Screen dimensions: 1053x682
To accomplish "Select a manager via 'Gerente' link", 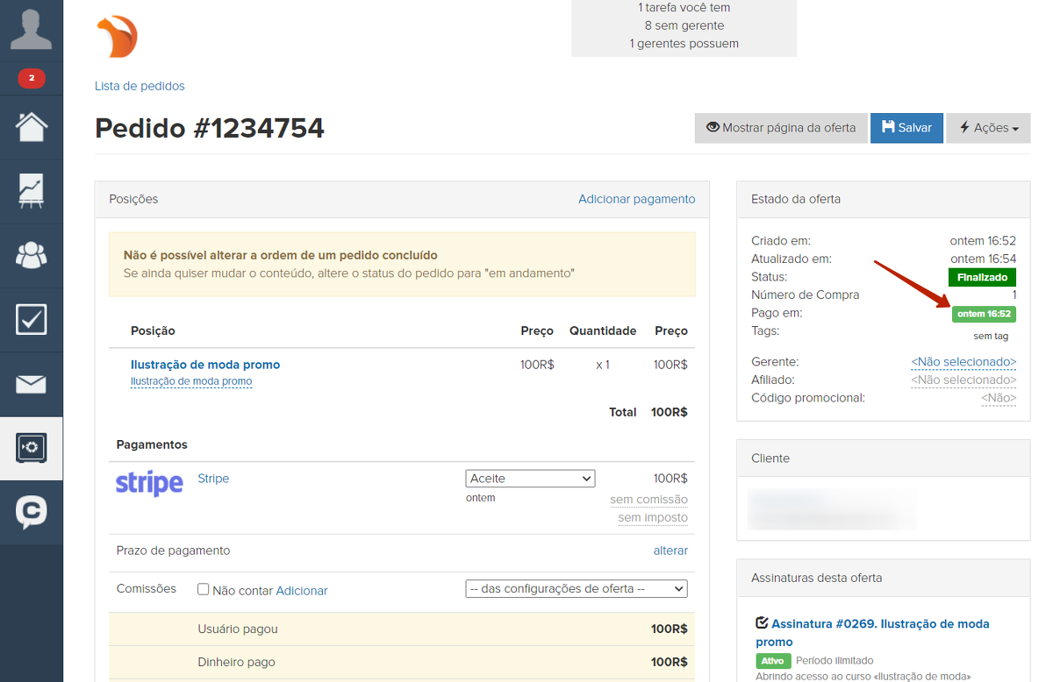I will pyautogui.click(x=963, y=362).
